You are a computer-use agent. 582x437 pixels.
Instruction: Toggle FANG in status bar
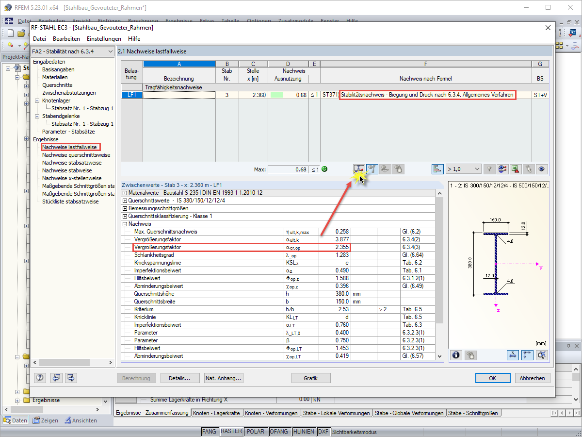pos(210,432)
